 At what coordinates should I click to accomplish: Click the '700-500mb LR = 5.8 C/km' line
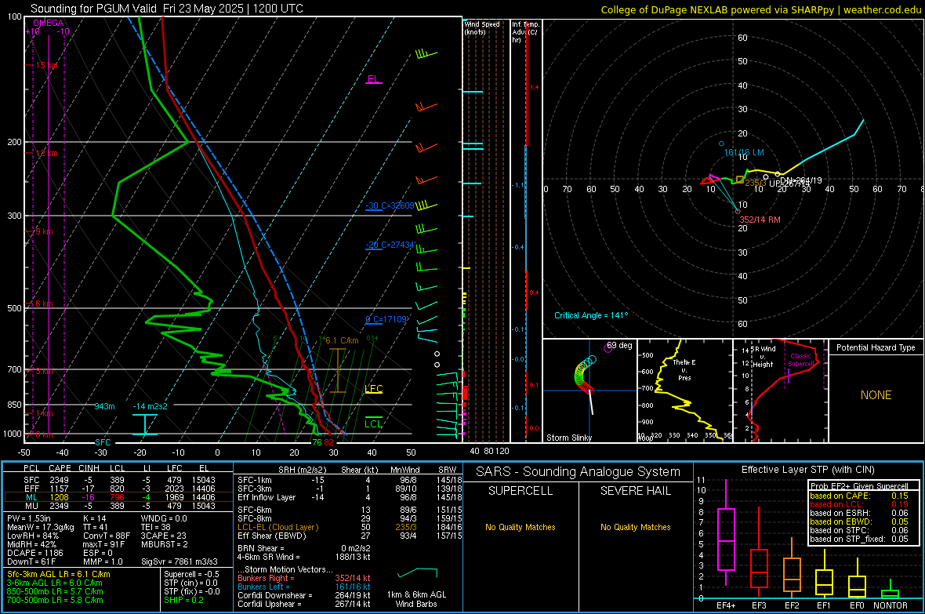tap(55, 600)
